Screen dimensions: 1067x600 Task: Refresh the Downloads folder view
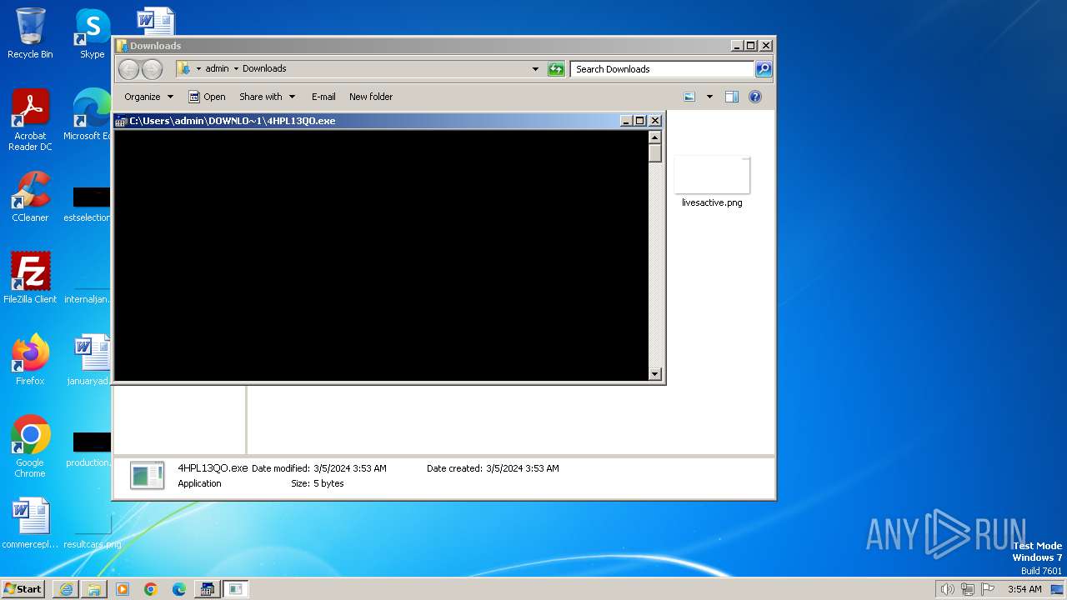click(x=556, y=69)
